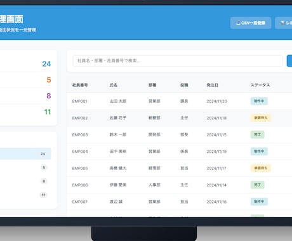Select the highlighted filter row showing 24

25,153
